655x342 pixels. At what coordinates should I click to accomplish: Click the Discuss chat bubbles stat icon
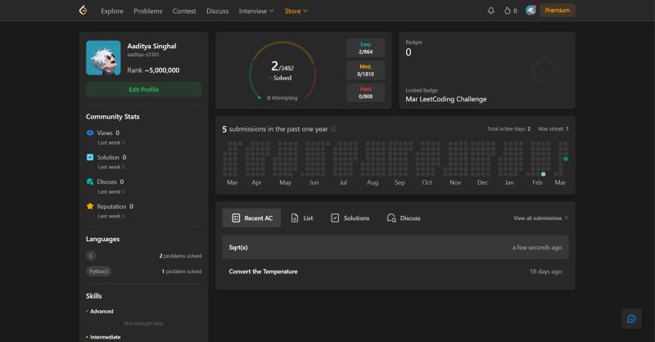(x=90, y=182)
